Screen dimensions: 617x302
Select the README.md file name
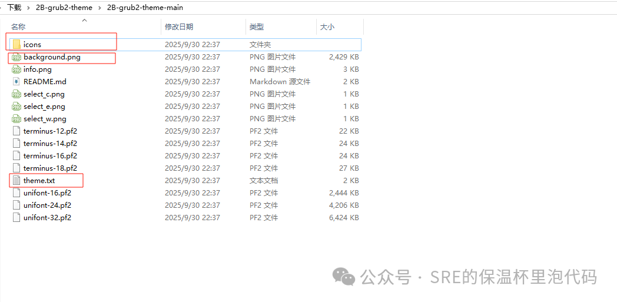tap(45, 82)
